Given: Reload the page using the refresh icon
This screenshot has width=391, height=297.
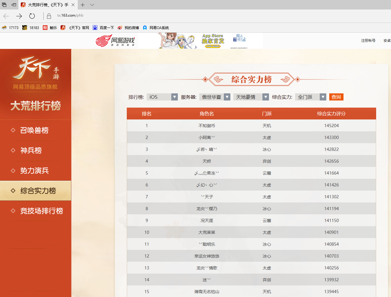Looking at the screenshot, I should (x=32, y=16).
